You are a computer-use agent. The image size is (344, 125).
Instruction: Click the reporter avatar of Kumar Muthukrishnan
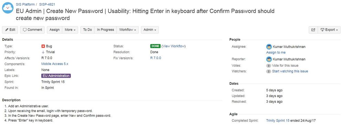click(269, 59)
